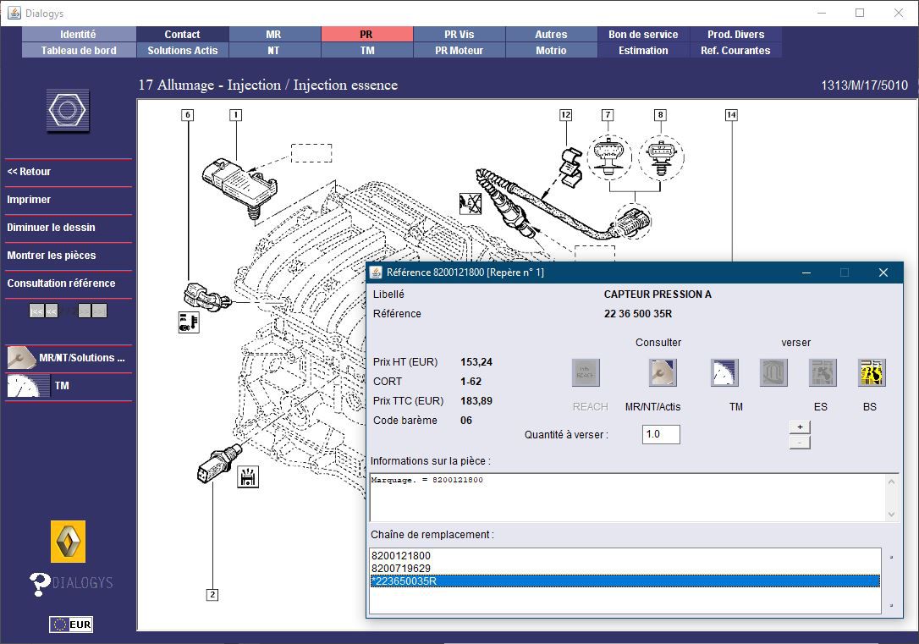Click the crossed-out symbol icon on diagram

[x=470, y=203]
